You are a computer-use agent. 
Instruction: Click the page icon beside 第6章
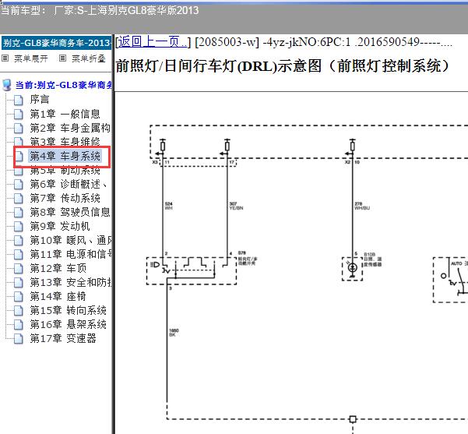click(x=19, y=185)
